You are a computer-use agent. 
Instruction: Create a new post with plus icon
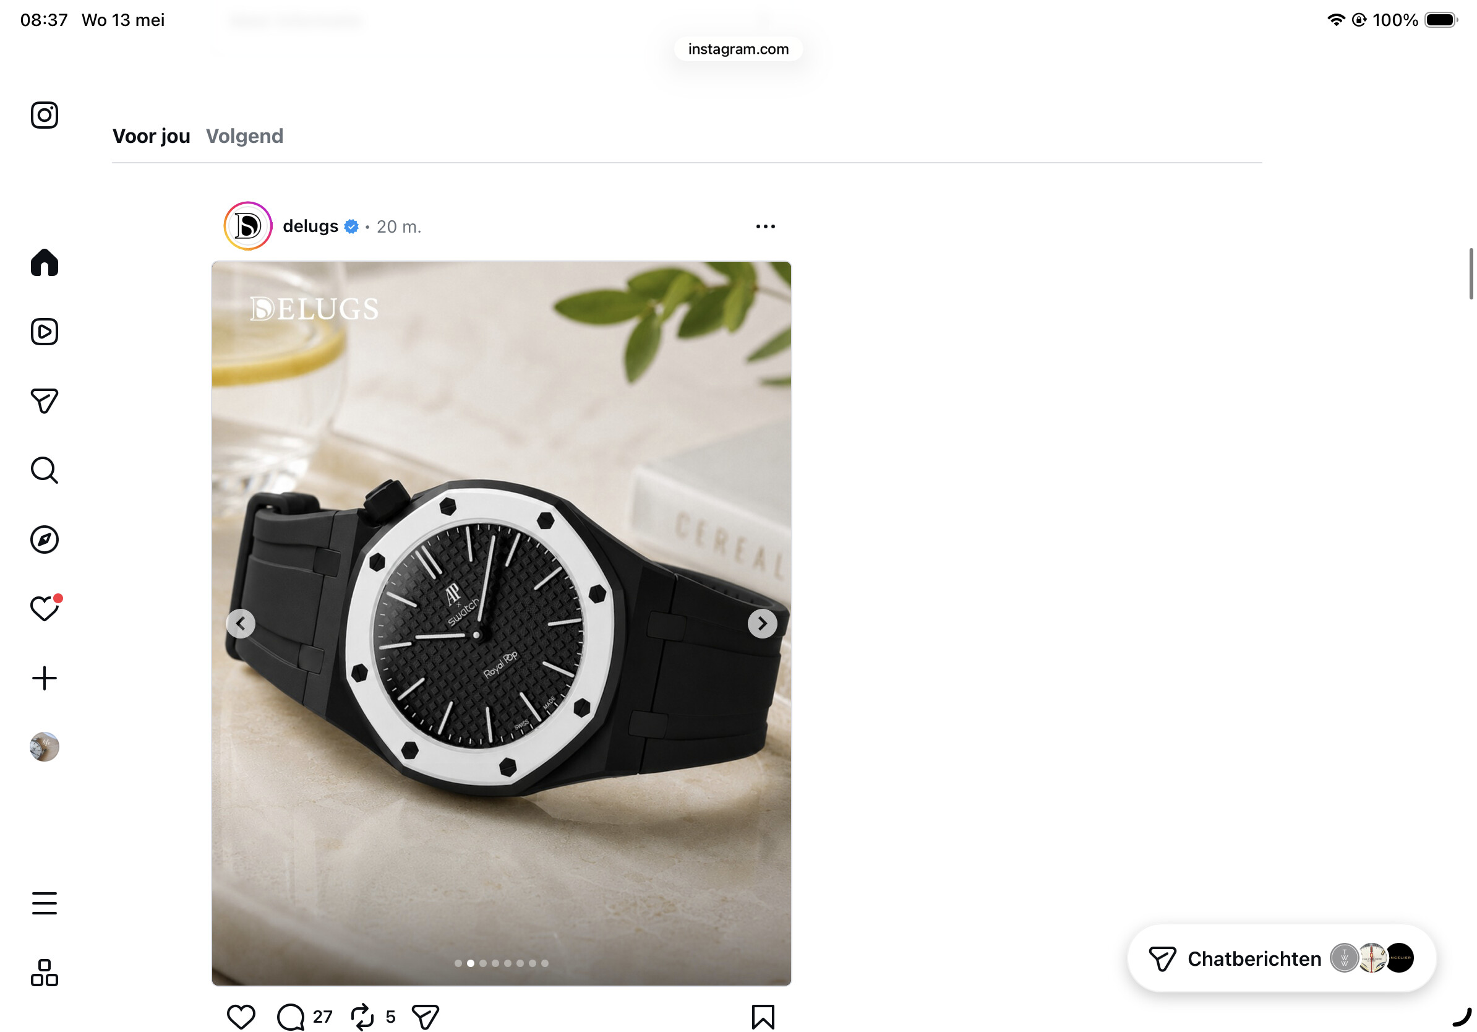coord(45,678)
